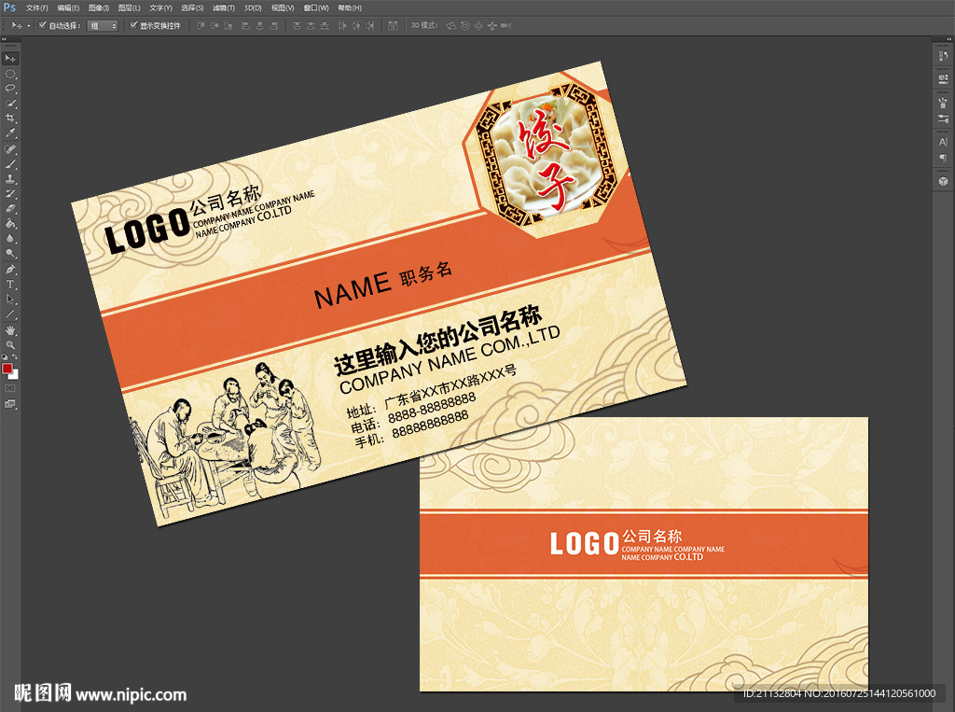Viewport: 955px width, 712px height.
Task: Reset default foreground and background colors
Action: coord(5,357)
